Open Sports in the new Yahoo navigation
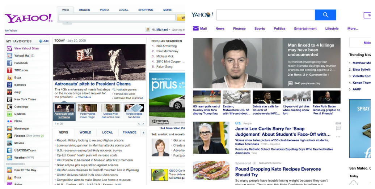This screenshot has height=189, width=375. 260,28
